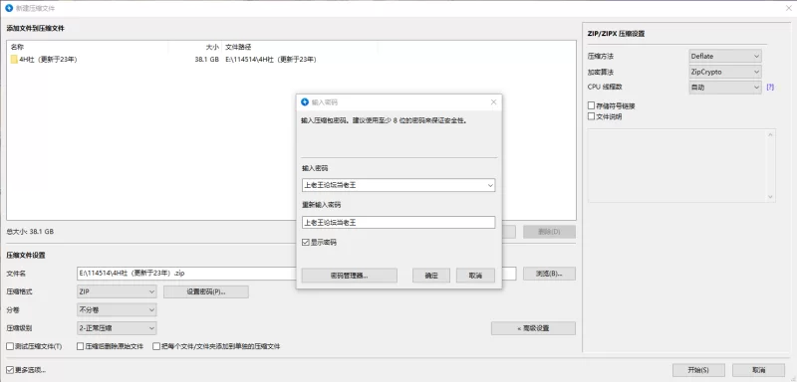Open the 分卷 不分卷 dropdown

tap(117, 310)
